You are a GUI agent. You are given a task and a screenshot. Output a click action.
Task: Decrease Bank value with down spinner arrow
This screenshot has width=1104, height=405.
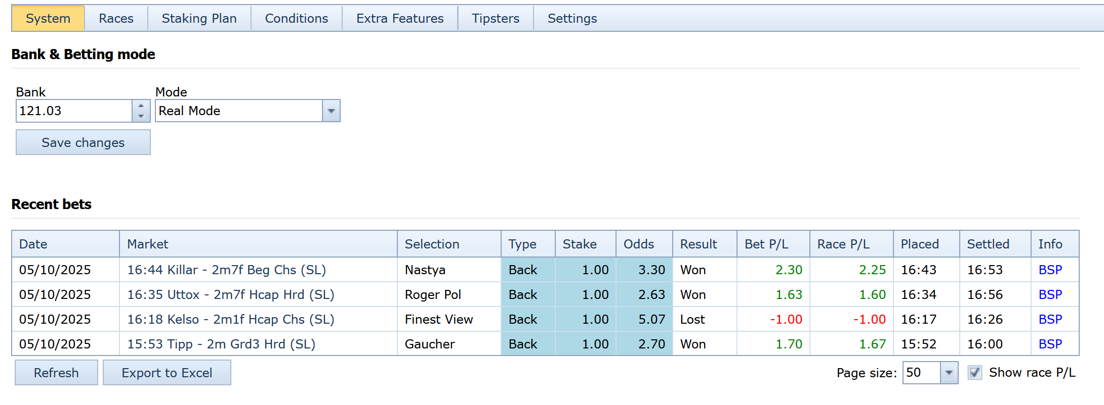click(141, 116)
